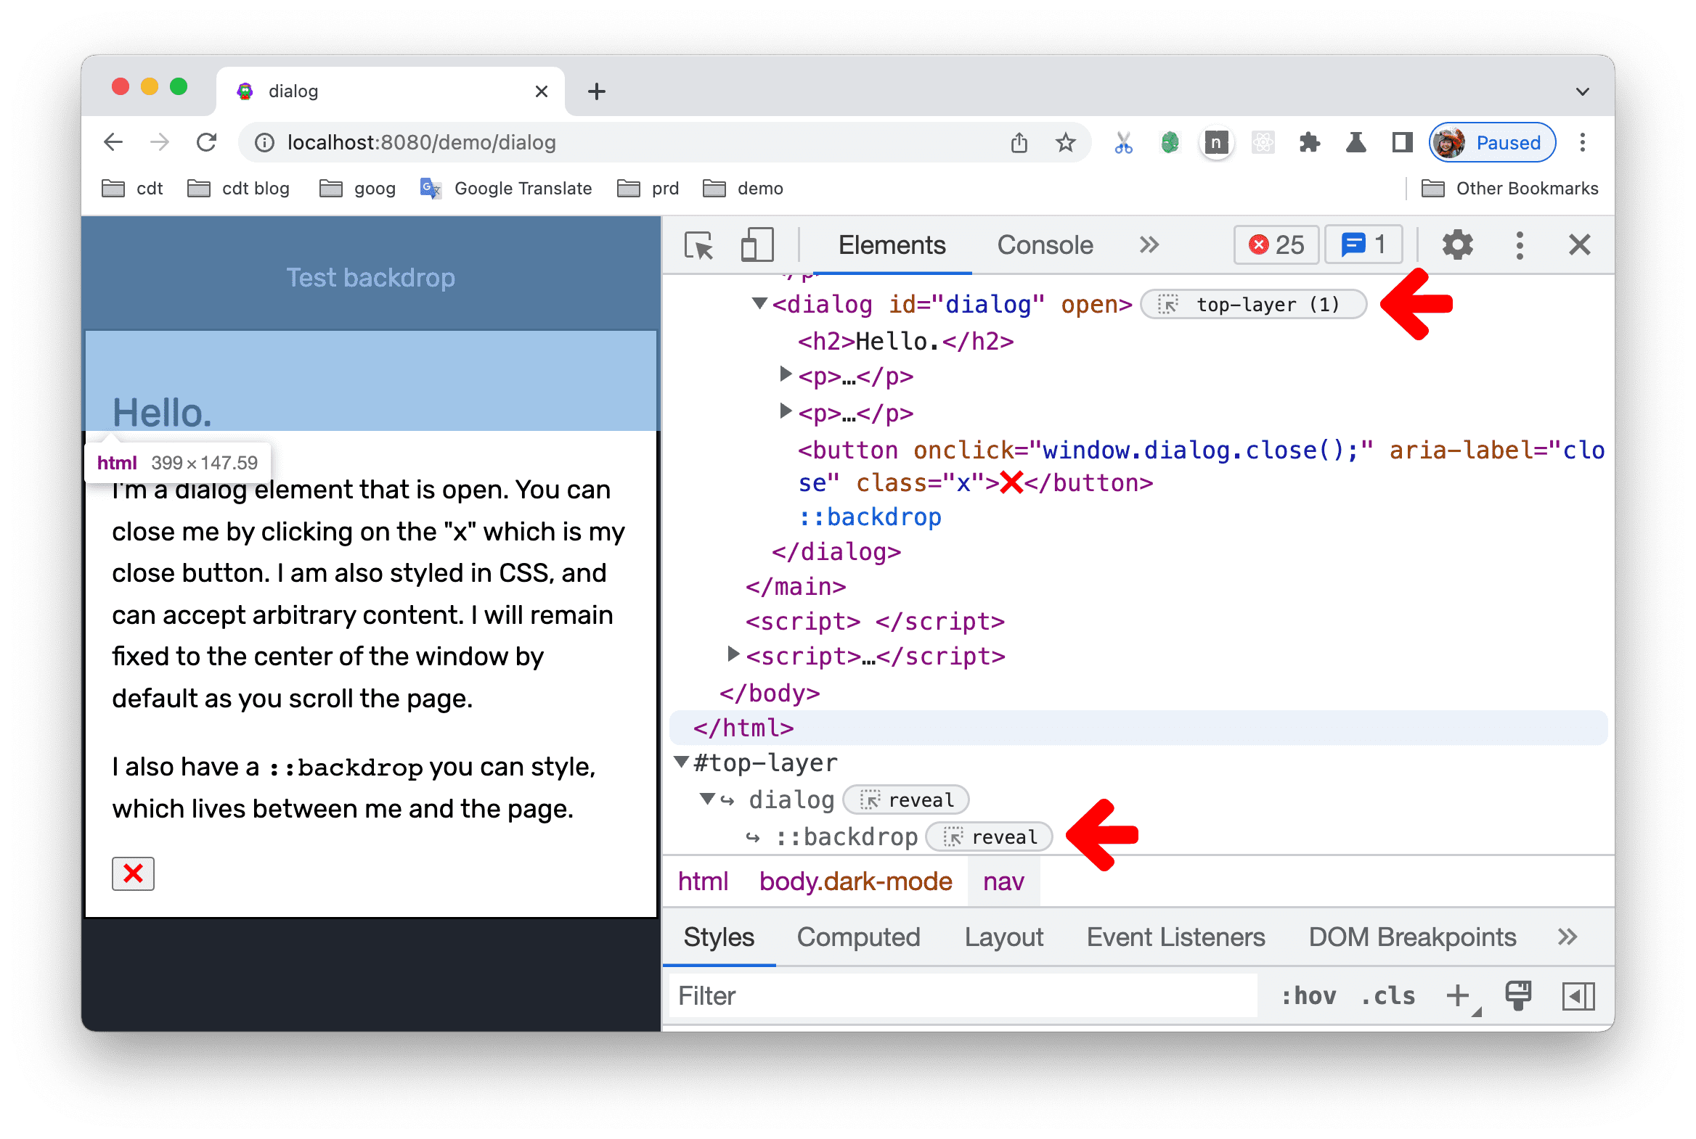Click the device toolbar toggle icon

click(751, 245)
